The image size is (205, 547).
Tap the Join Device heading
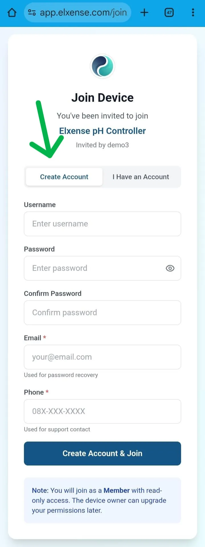[x=102, y=98]
